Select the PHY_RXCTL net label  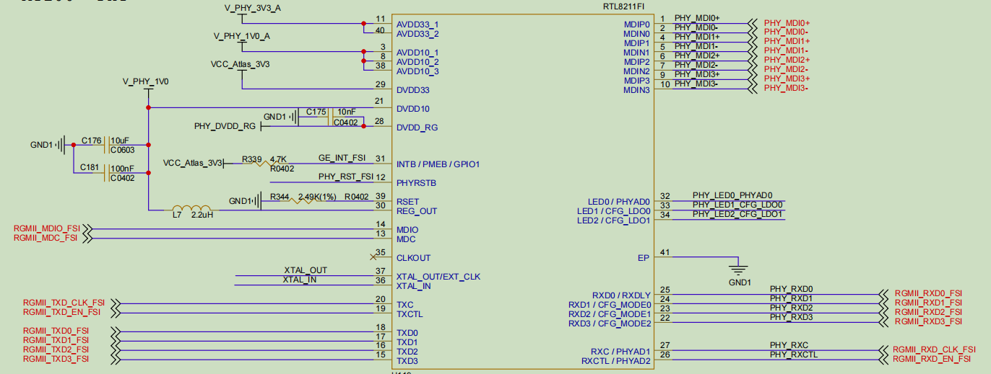click(794, 355)
